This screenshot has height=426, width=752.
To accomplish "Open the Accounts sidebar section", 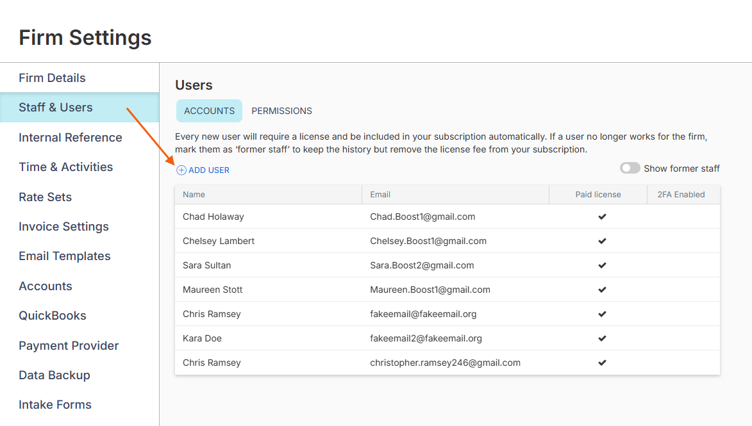I will pyautogui.click(x=46, y=286).
